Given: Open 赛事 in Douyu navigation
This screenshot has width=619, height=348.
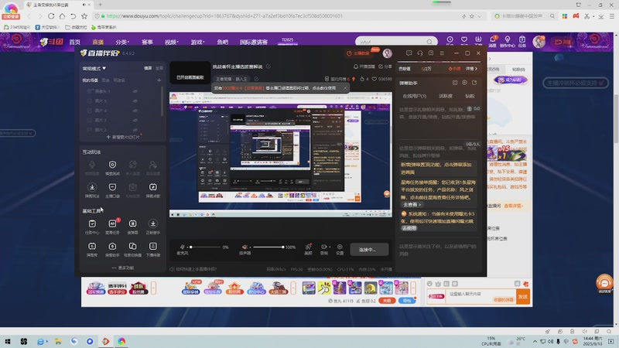Looking at the screenshot, I should tap(147, 42).
